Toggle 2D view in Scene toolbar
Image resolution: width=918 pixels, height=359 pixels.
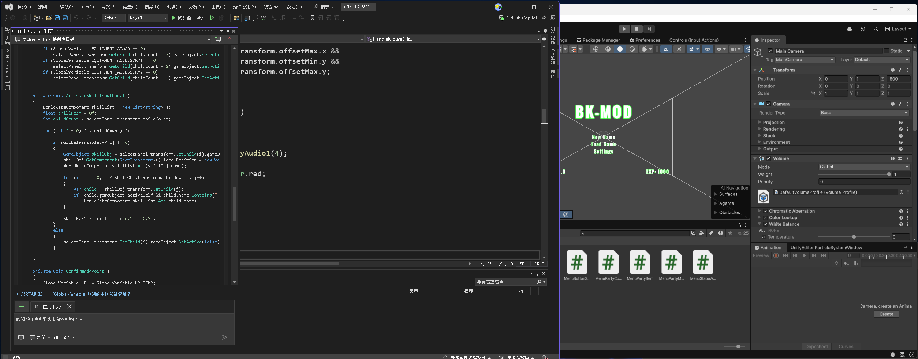pos(666,49)
